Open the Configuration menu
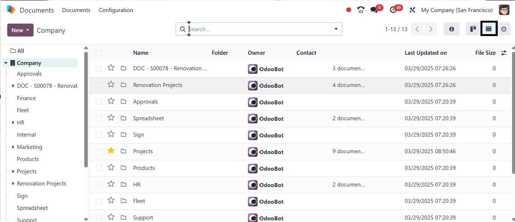 click(x=116, y=10)
